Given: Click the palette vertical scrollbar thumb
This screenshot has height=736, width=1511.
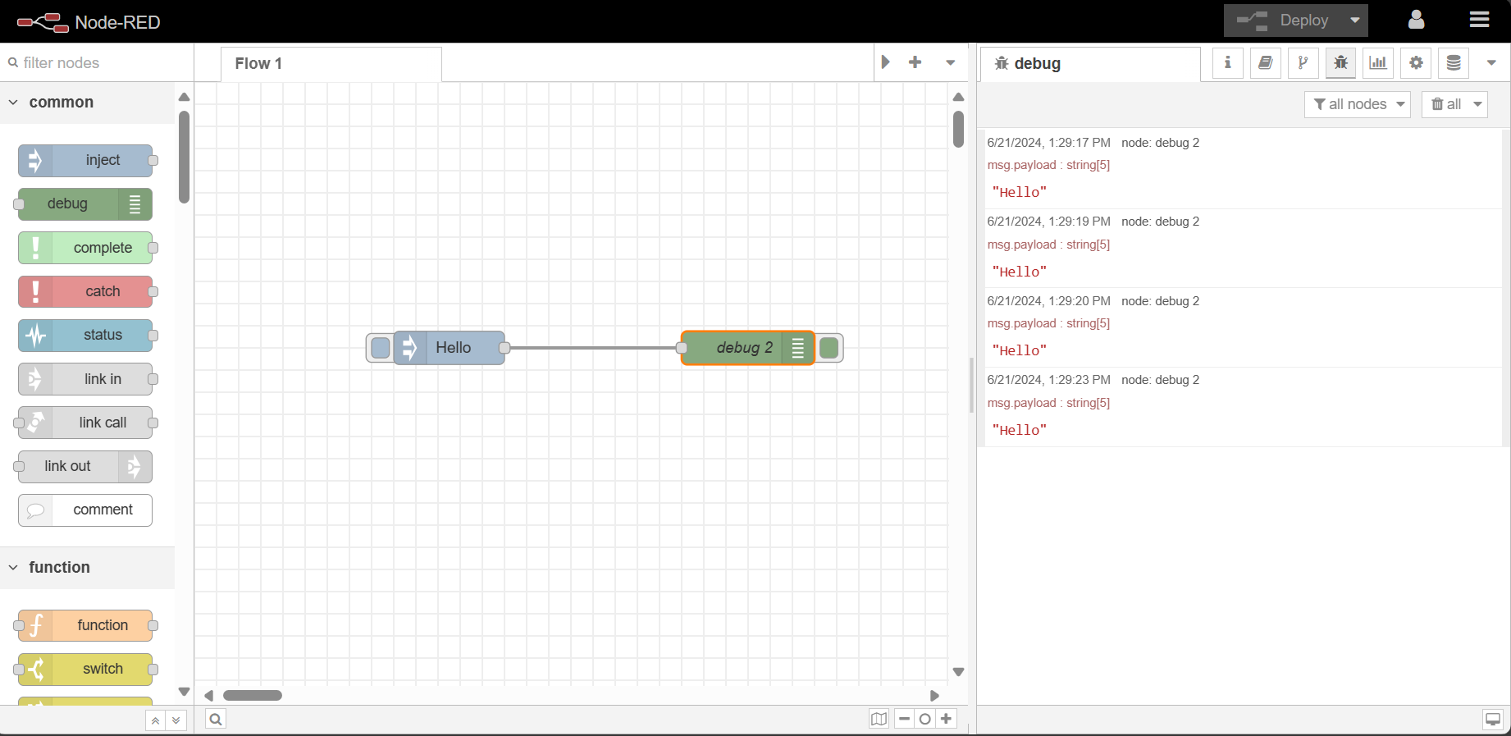Looking at the screenshot, I should (x=185, y=157).
